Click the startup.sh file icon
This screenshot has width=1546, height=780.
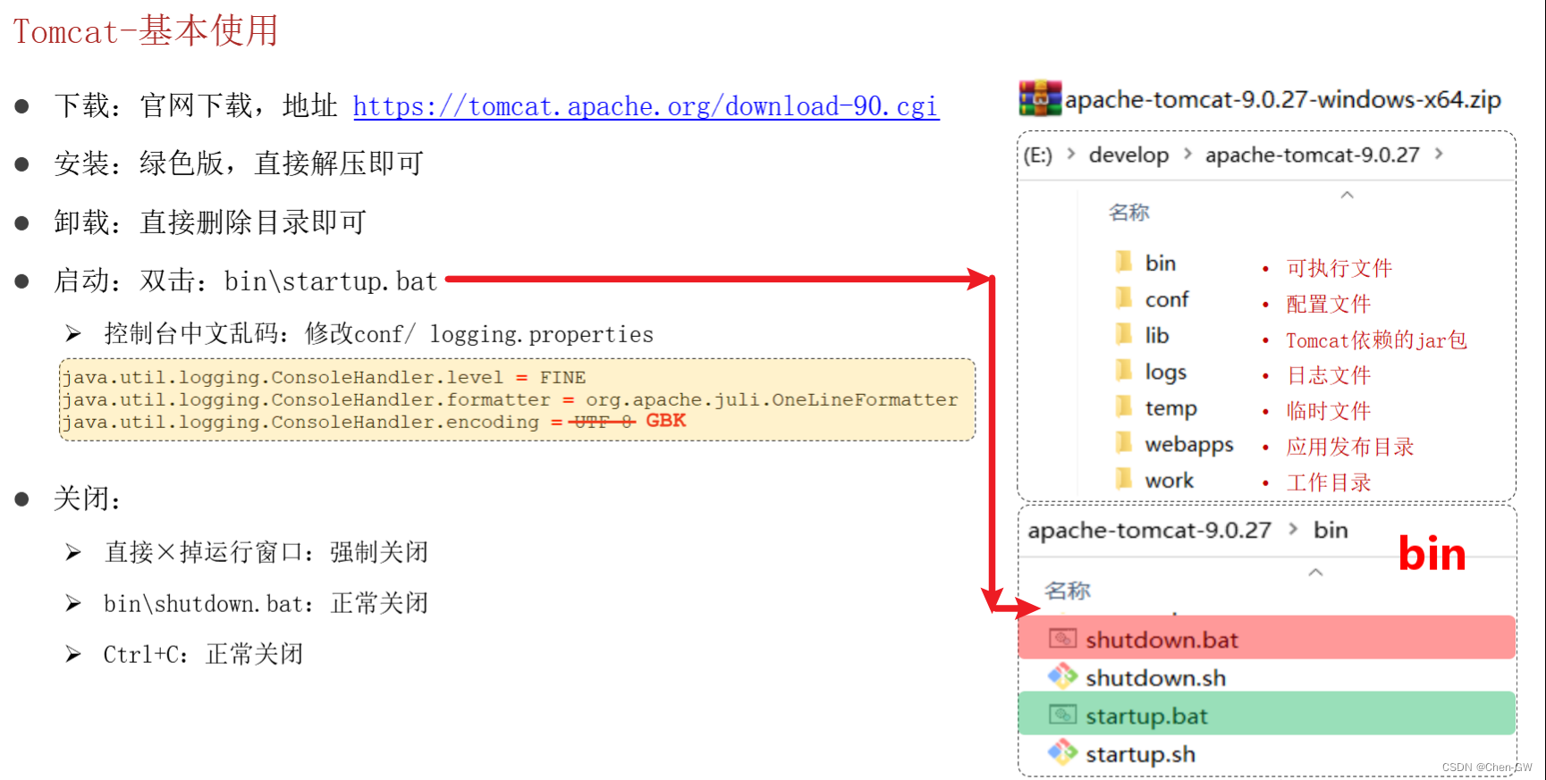point(1062,752)
